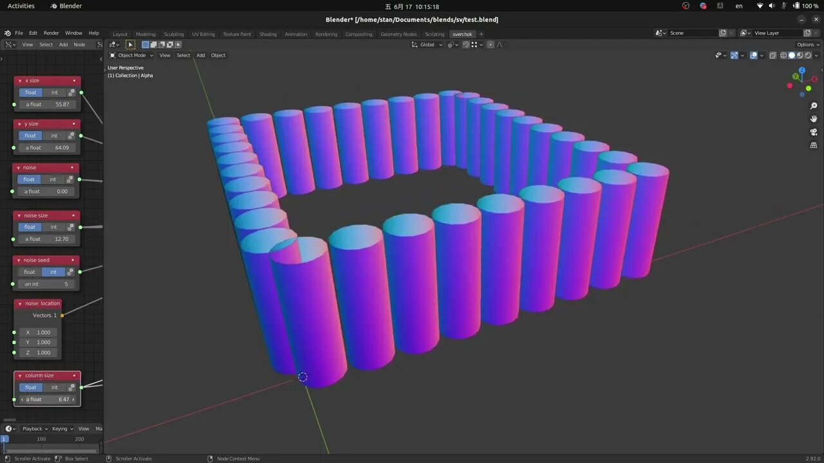
Task: Click the noise location X value field
Action: [x=38, y=332]
